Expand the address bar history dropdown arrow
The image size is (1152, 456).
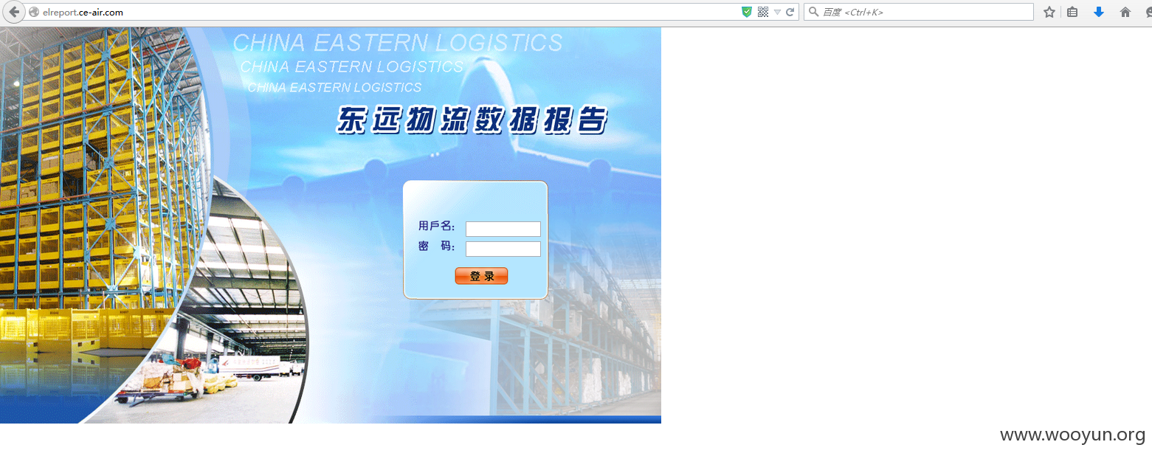click(x=777, y=12)
